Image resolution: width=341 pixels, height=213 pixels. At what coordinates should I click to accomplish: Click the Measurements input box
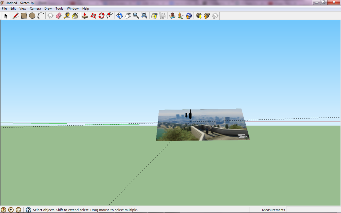[313, 210]
